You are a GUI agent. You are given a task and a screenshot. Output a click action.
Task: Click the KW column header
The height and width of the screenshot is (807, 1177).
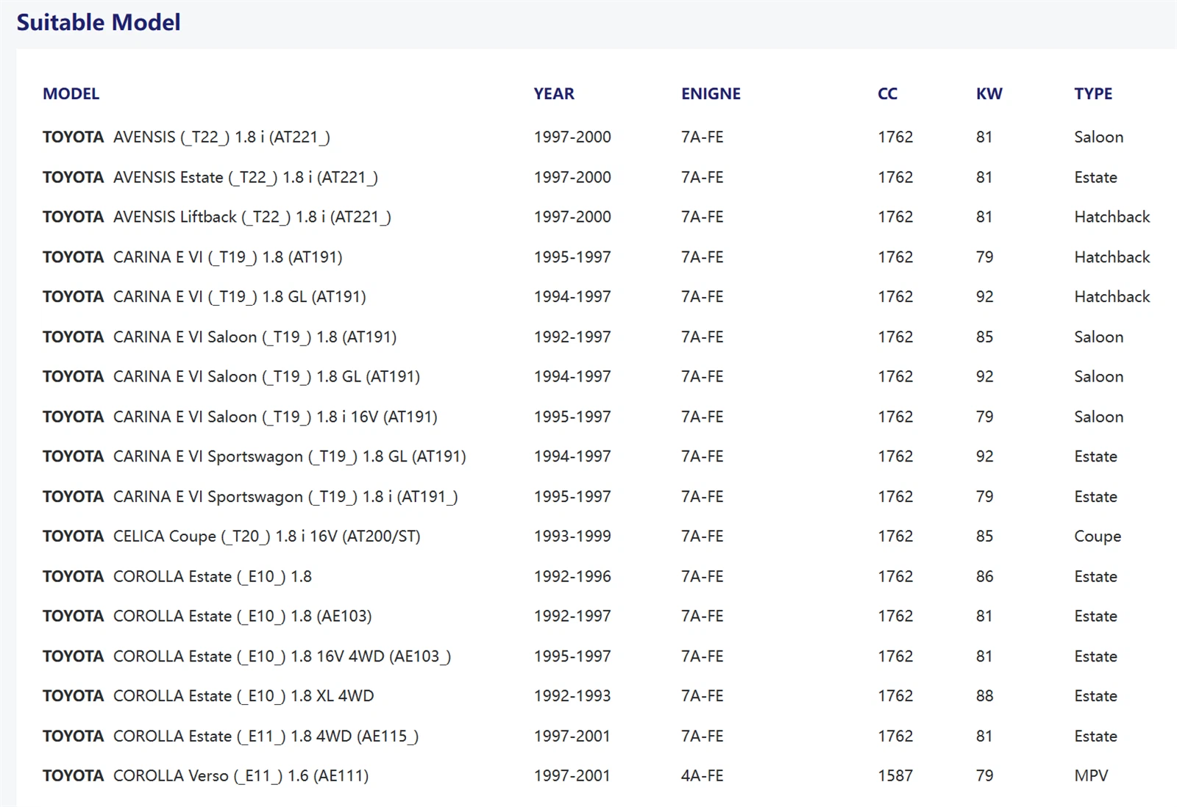(989, 94)
